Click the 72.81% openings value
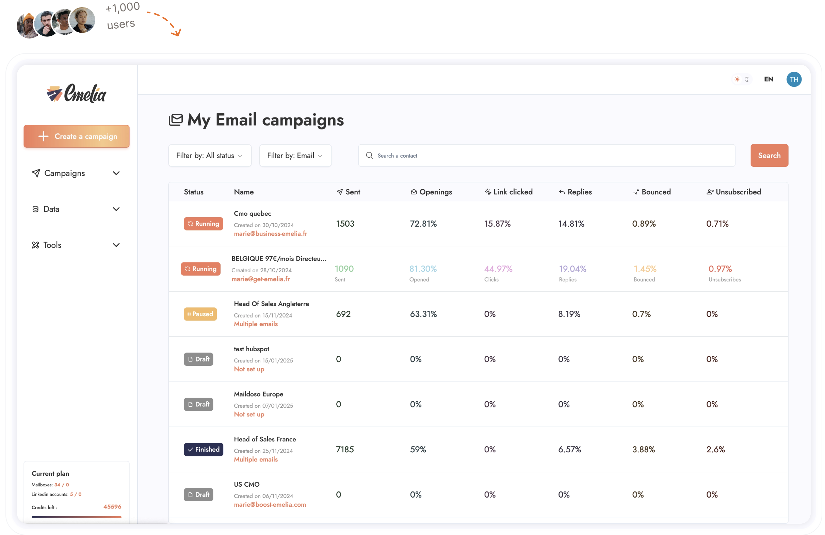Image resolution: width=825 pixels, height=535 pixels. [423, 224]
